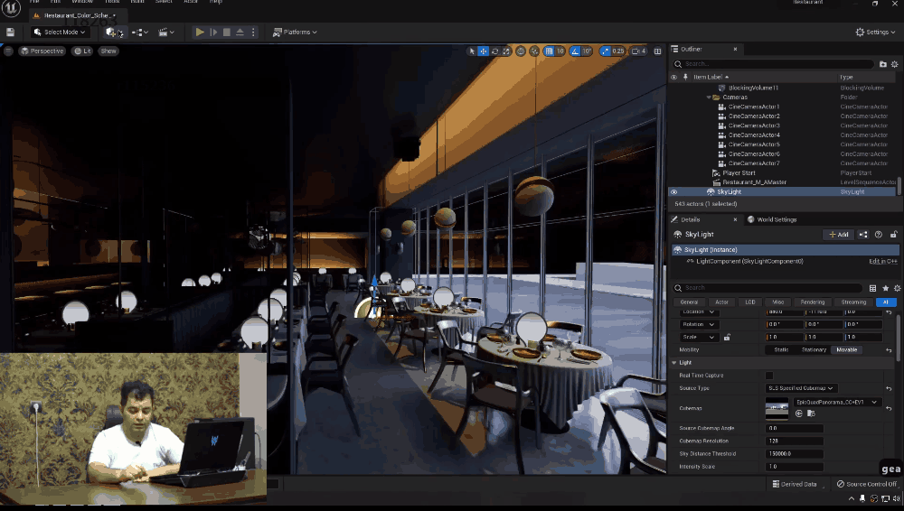Switch to the World Settings tab
Viewport: 904px width, 511px height.
pos(777,219)
